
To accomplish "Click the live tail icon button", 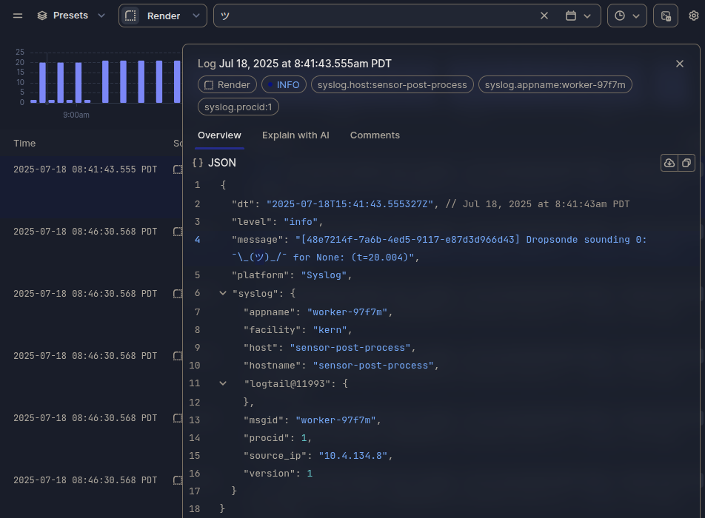I will 666,16.
